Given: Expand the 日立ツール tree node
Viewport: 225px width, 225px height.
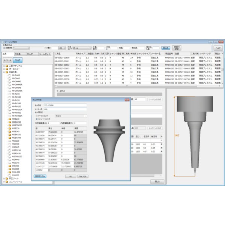Looking at the screenshot, I should click(x=4, y=178).
